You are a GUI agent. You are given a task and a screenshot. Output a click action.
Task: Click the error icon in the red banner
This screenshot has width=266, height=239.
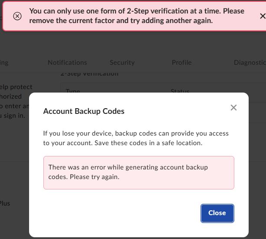tap(17, 16)
